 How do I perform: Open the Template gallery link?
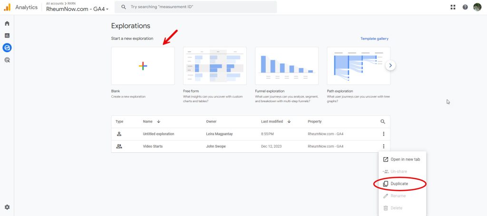(374, 38)
